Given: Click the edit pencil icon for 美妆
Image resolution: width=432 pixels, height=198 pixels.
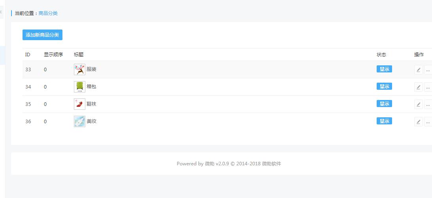Looking at the screenshot, I should pyautogui.click(x=418, y=122).
